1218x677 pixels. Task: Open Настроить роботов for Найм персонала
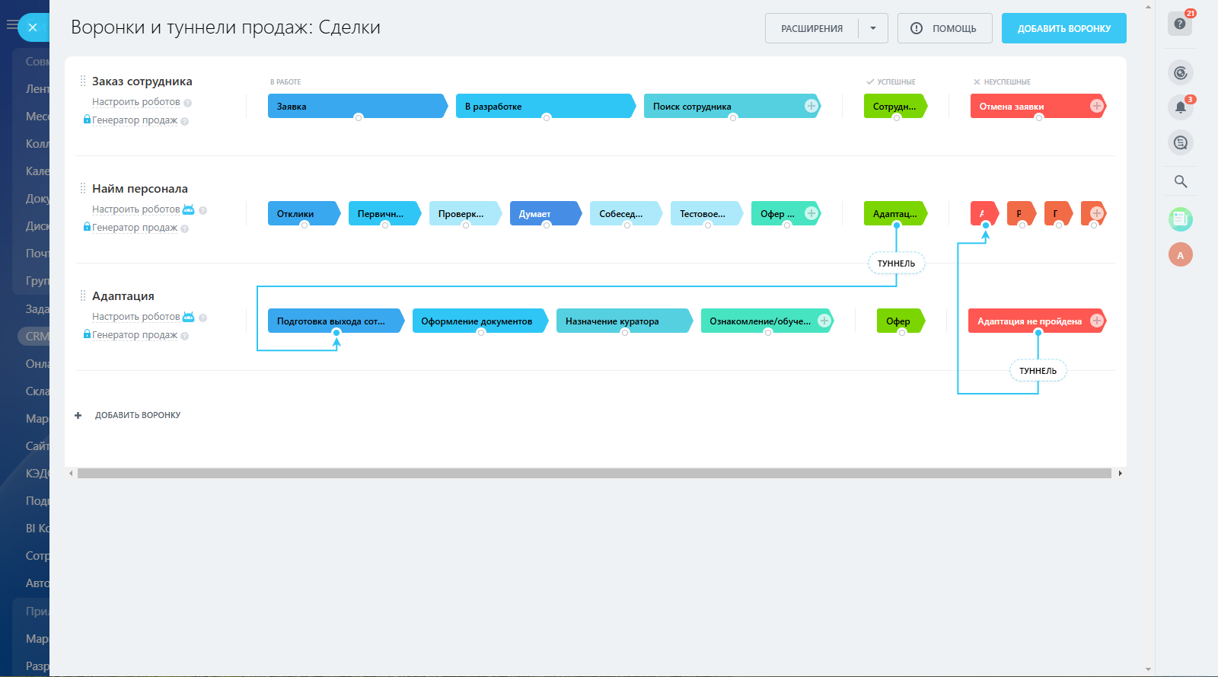coord(136,209)
